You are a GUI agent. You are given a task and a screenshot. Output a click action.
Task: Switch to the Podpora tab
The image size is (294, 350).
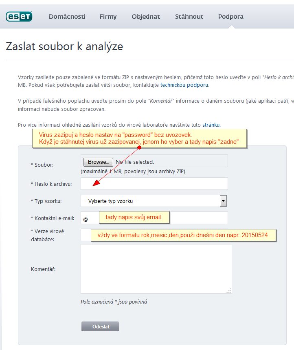(x=231, y=17)
